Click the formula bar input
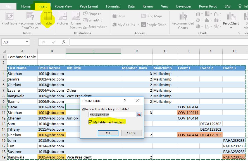Image resolution: width=248 pixels, height=161 pixels. click(159, 42)
